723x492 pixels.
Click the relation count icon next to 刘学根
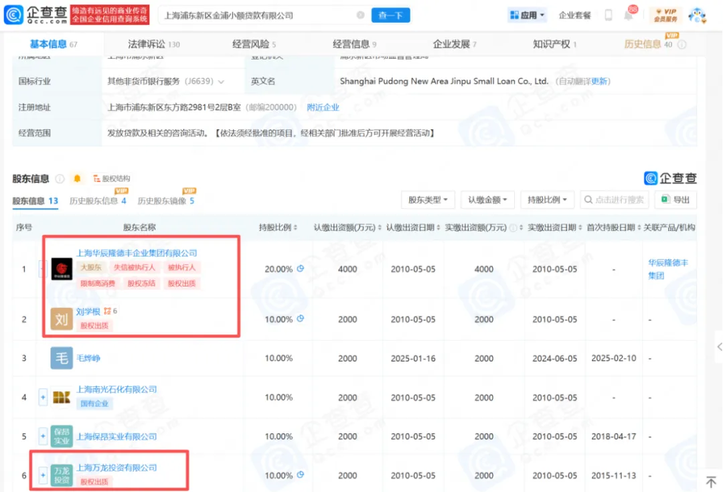tap(110, 311)
